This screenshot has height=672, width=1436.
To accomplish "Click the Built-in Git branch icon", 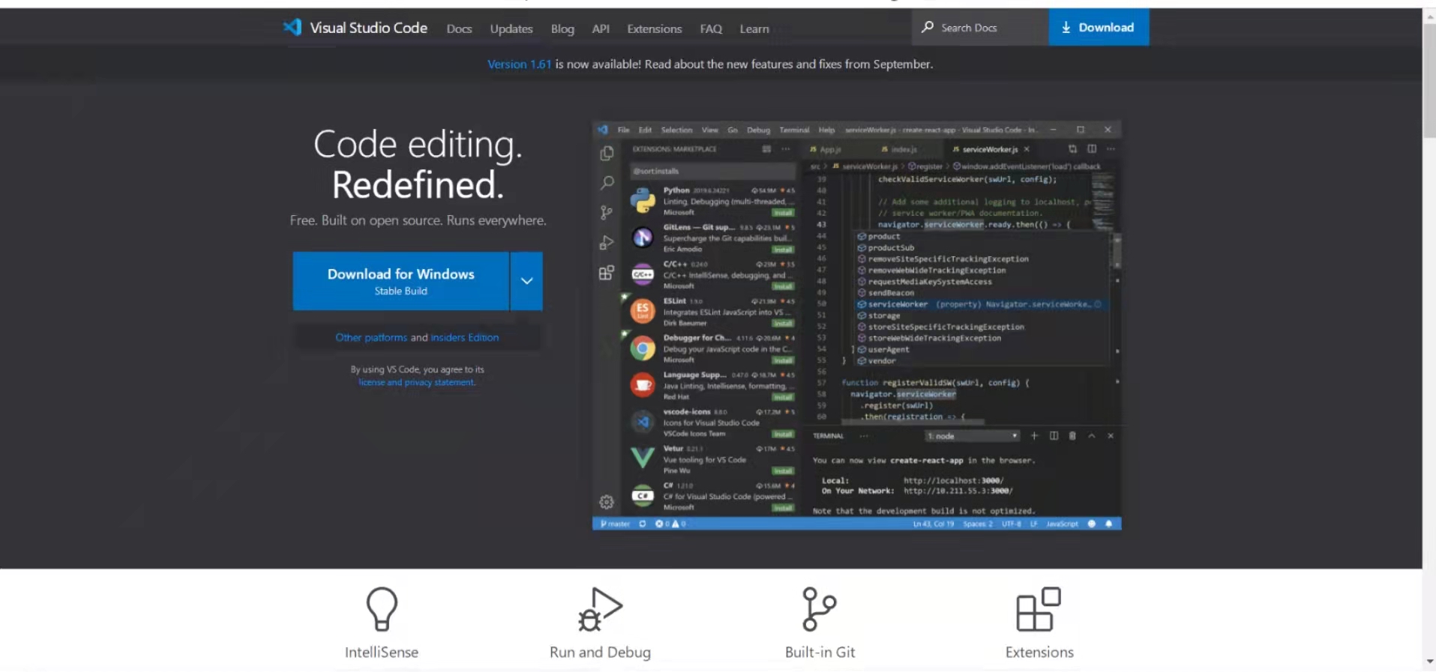I will pyautogui.click(x=820, y=608).
